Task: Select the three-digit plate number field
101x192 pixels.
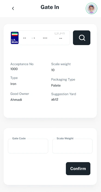Action: click(x=45, y=38)
